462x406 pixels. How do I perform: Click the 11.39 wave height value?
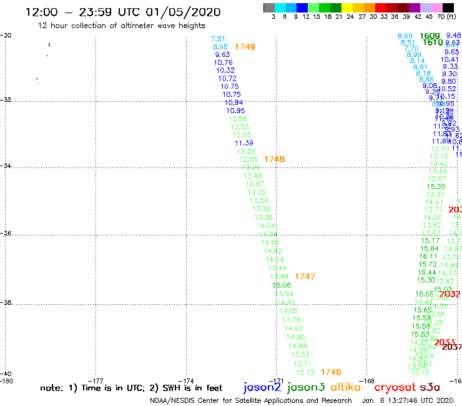[244, 143]
